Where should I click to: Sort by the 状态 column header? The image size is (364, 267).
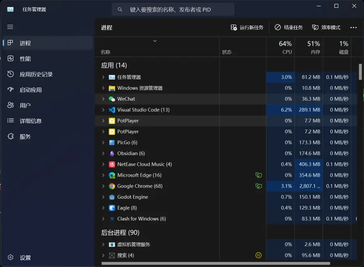point(242,47)
